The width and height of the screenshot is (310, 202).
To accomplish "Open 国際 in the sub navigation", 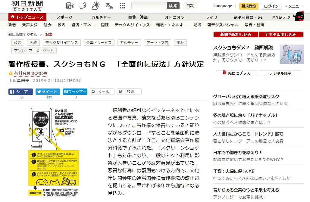I will (x=105, y=25).
